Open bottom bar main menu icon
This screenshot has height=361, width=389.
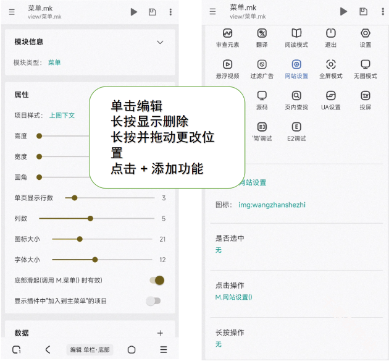164,350
